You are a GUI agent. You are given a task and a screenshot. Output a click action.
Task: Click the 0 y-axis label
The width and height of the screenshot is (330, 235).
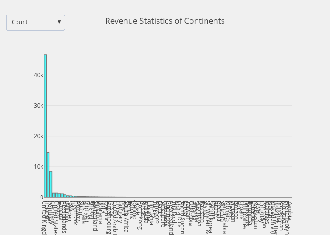coord(41,197)
